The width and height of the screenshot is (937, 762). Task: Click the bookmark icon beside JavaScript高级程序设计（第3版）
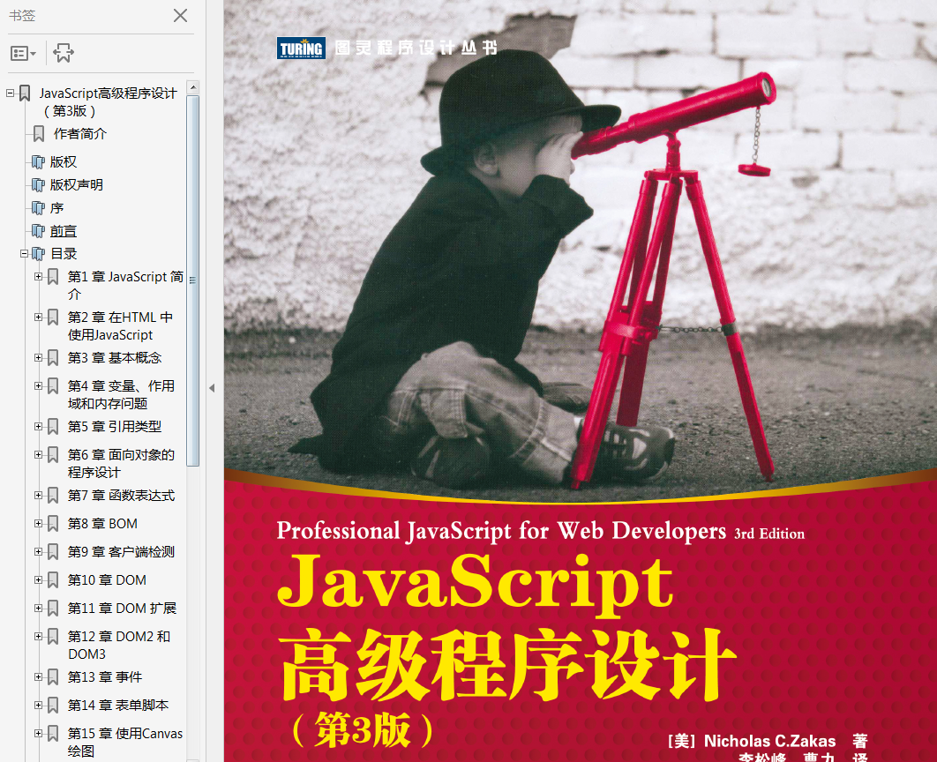coord(25,93)
